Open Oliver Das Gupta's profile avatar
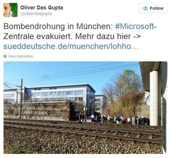This screenshot has height=158, width=170. 11,10
